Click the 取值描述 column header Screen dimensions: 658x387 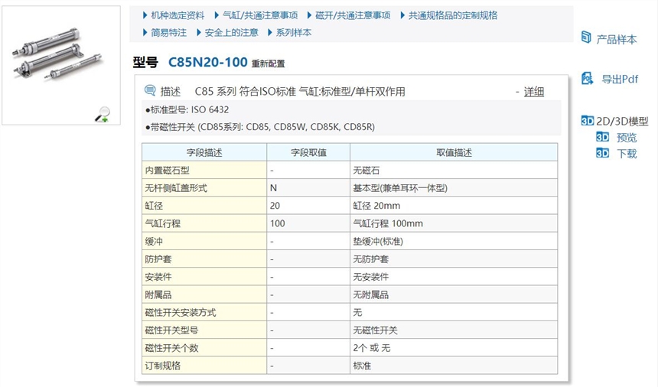[454, 153]
